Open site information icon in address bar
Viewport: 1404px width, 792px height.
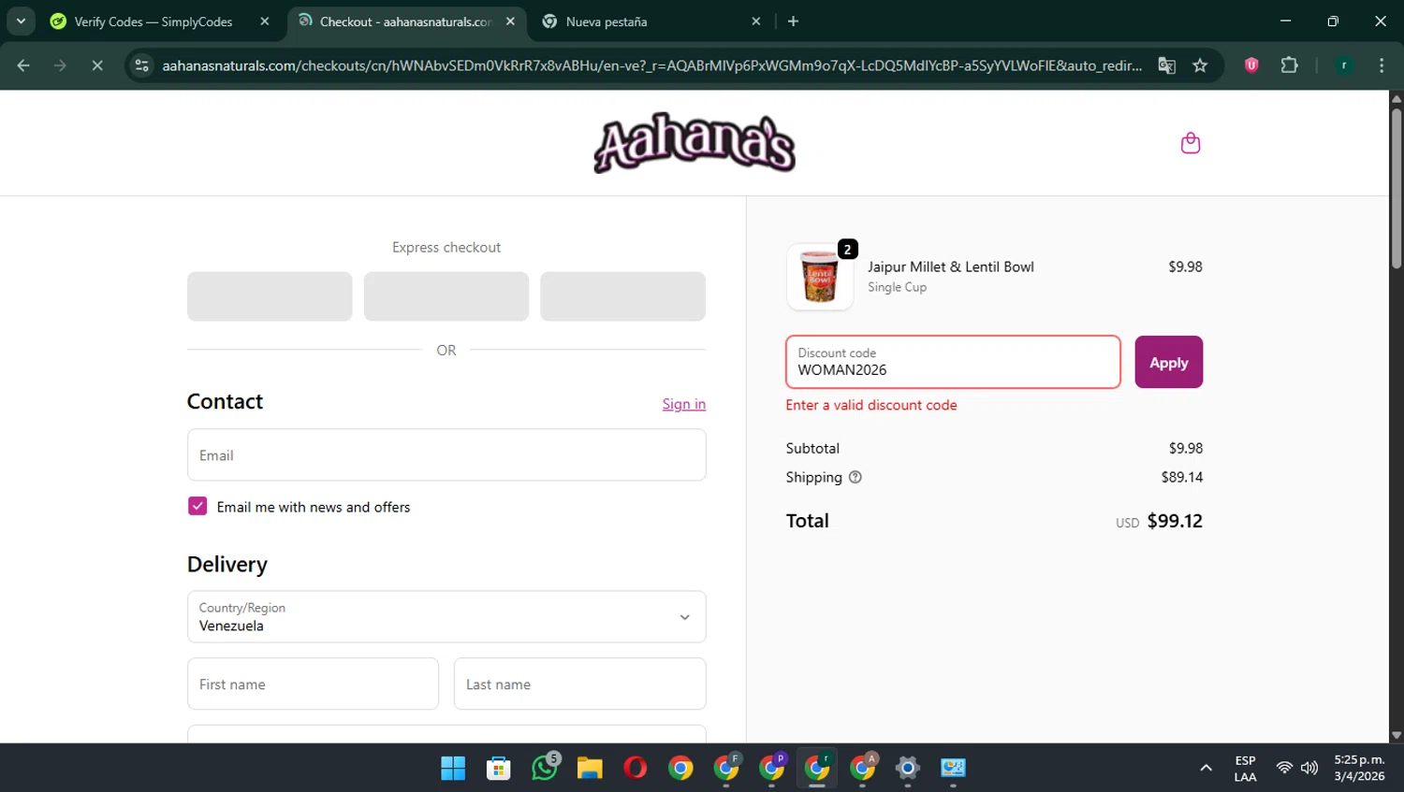[141, 65]
